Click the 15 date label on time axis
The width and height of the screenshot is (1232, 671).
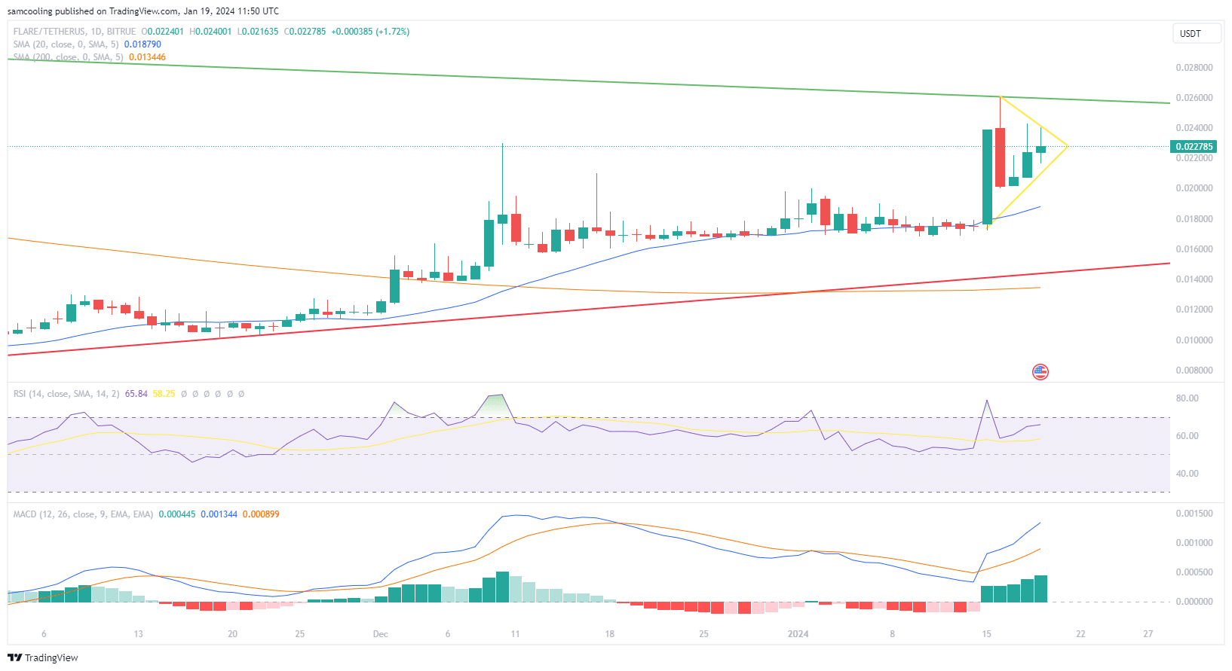click(986, 634)
